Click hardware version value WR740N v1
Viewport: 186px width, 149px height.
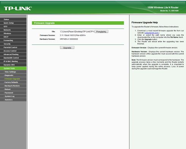point(69,39)
